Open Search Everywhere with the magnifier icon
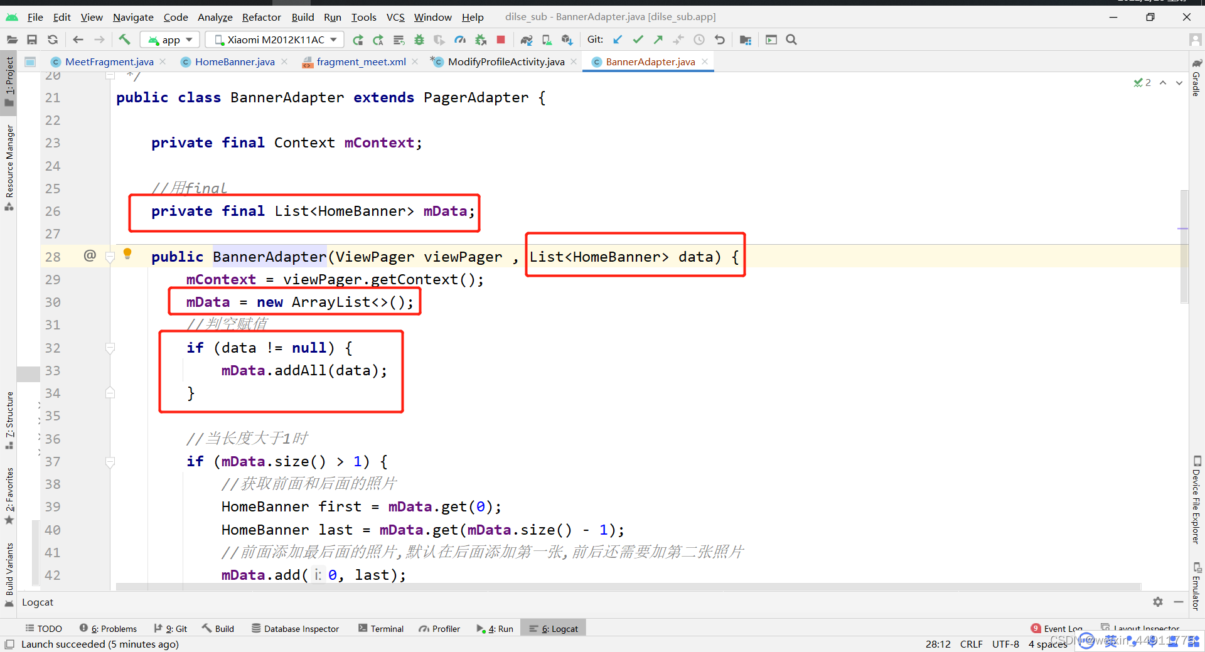Viewport: 1205px width, 652px height. point(791,39)
